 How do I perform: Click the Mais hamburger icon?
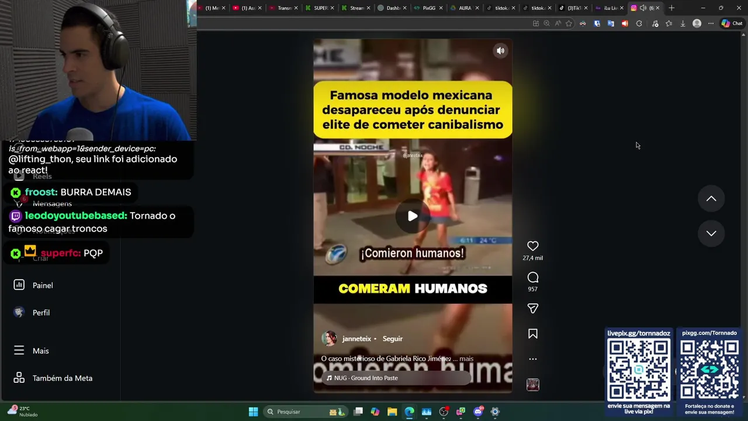(x=19, y=350)
